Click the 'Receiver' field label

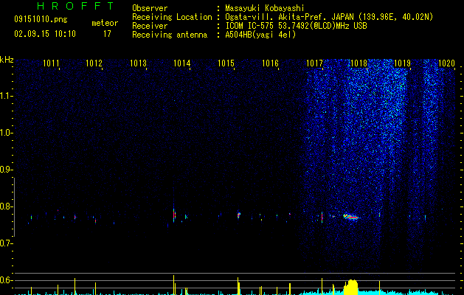click(150, 26)
